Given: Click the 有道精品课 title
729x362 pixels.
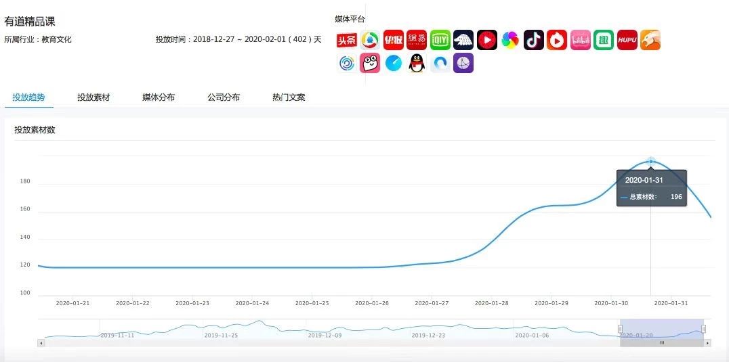Looking at the screenshot, I should pyautogui.click(x=30, y=22).
